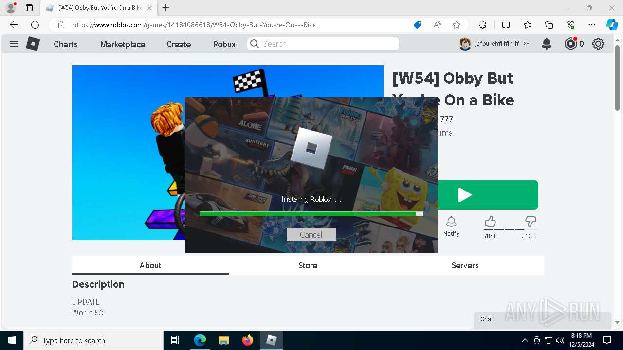Open split screen view
Screen dimensions: 623x350
(506, 25)
